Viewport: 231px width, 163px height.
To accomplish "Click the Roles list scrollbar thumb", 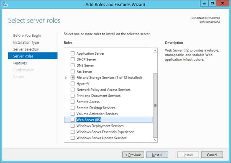I will 155,105.
